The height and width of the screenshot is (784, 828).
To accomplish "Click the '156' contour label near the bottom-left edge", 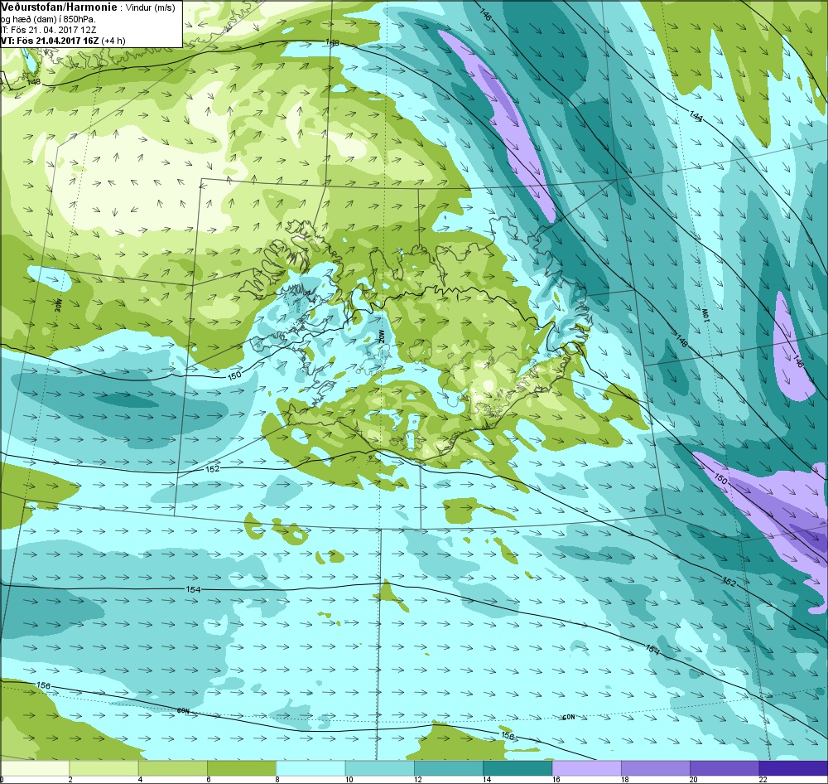I will pyautogui.click(x=43, y=685).
